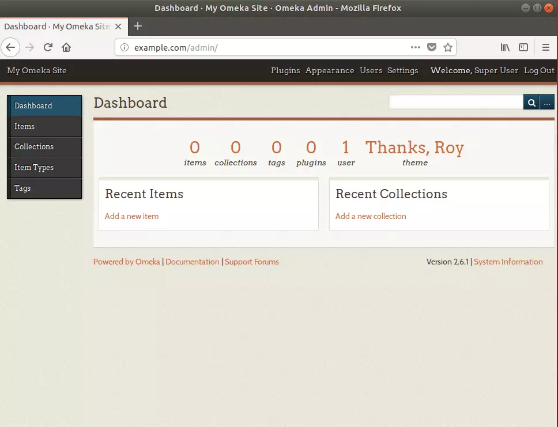The image size is (558, 427).
Task: Open the Powered by Omeka link
Action: [x=127, y=262]
